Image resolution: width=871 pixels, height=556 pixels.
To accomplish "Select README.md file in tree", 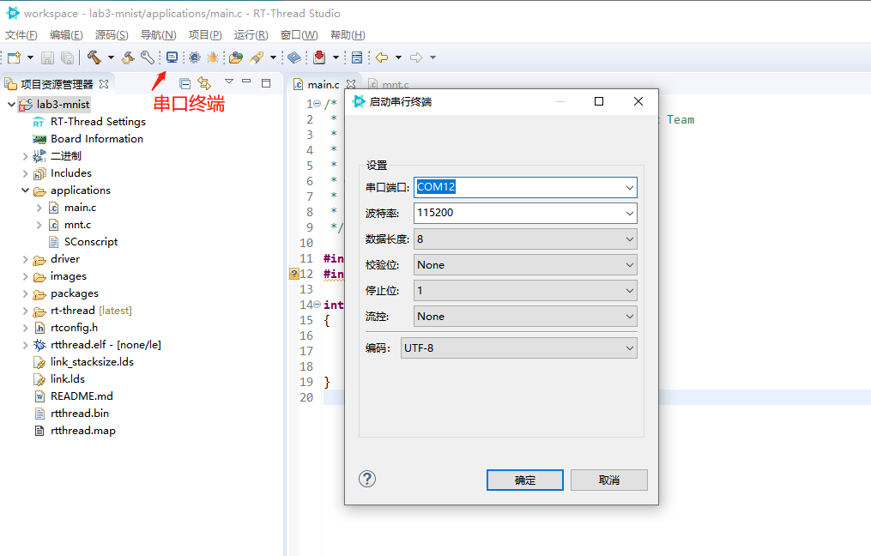I will click(x=82, y=396).
